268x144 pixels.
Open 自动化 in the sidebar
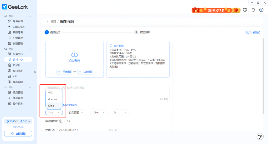tap(16, 65)
